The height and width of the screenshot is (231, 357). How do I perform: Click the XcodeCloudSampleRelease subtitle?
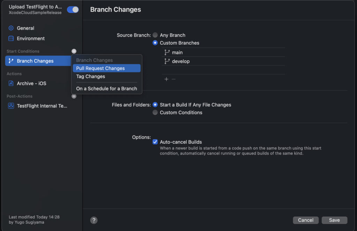click(35, 13)
